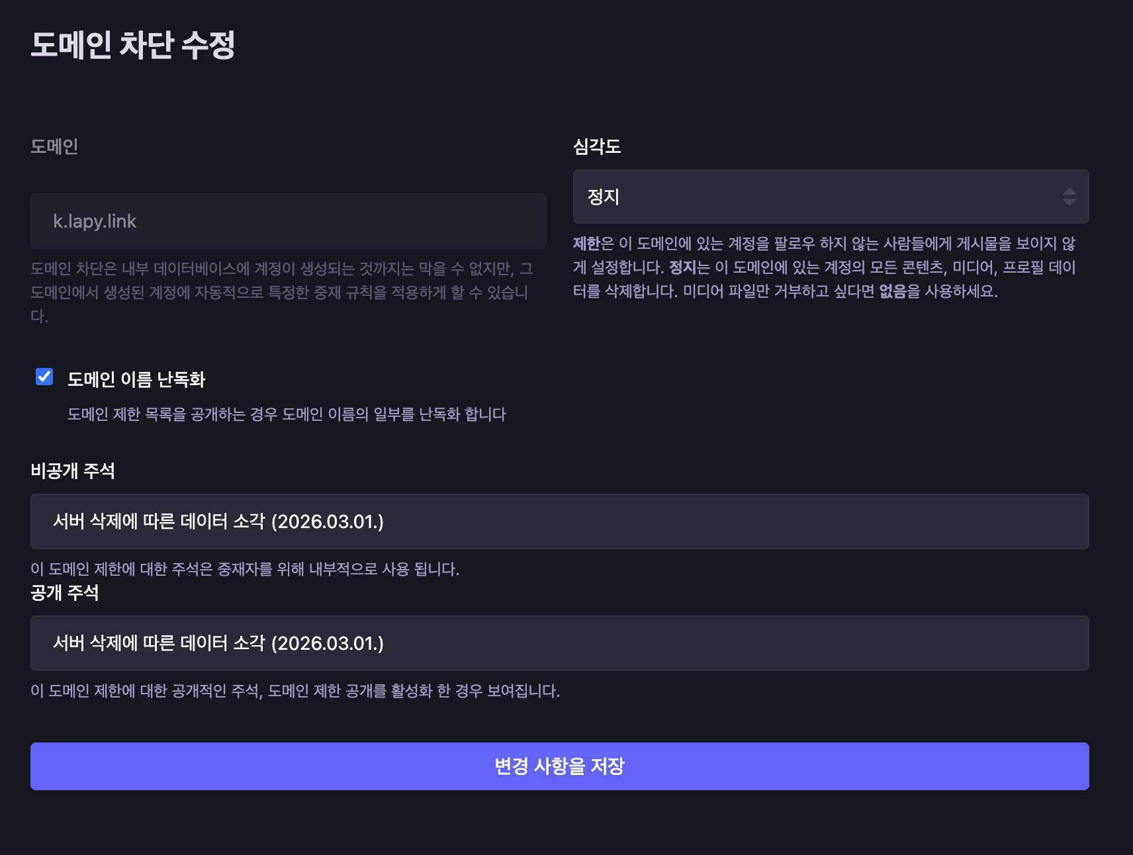Click the 심각도 field label
This screenshot has height=855, width=1133.
[597, 146]
